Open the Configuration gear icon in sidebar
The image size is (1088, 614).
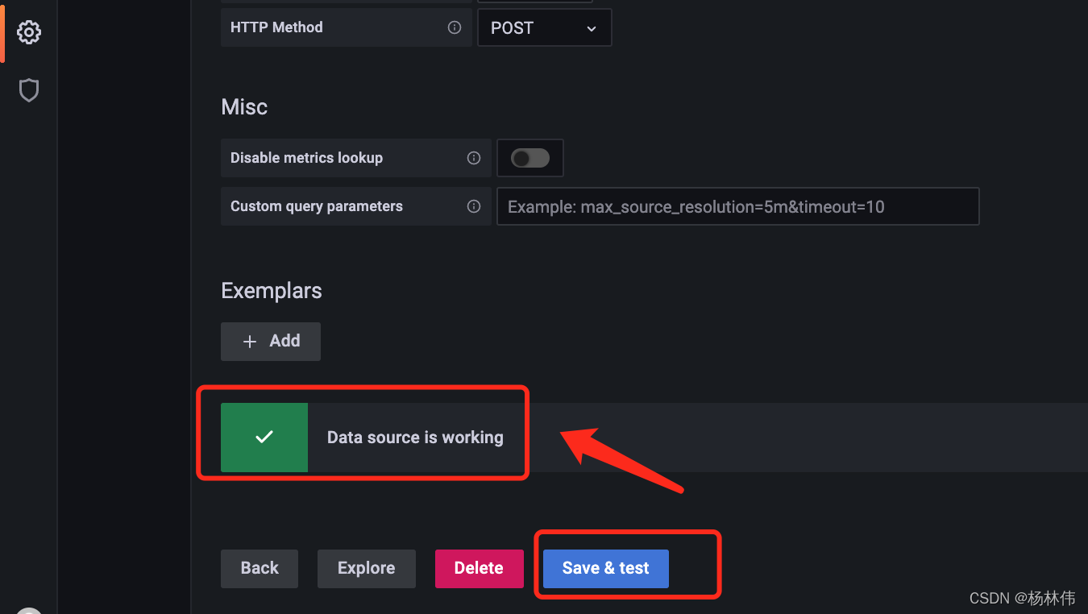[x=29, y=32]
